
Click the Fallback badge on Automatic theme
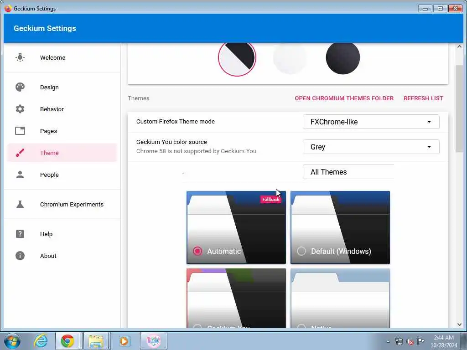coord(271,200)
